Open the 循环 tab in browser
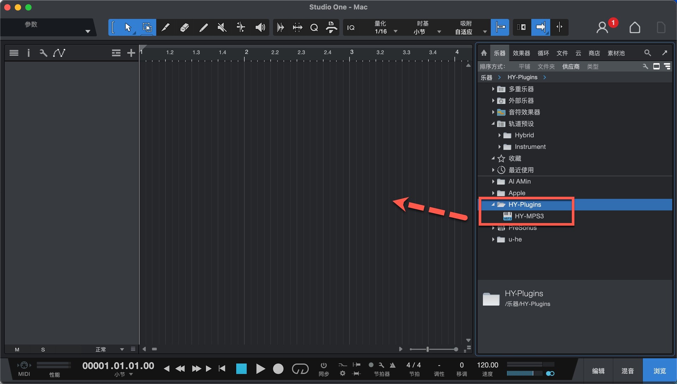Screen dimensions: 677x384 pos(543,53)
